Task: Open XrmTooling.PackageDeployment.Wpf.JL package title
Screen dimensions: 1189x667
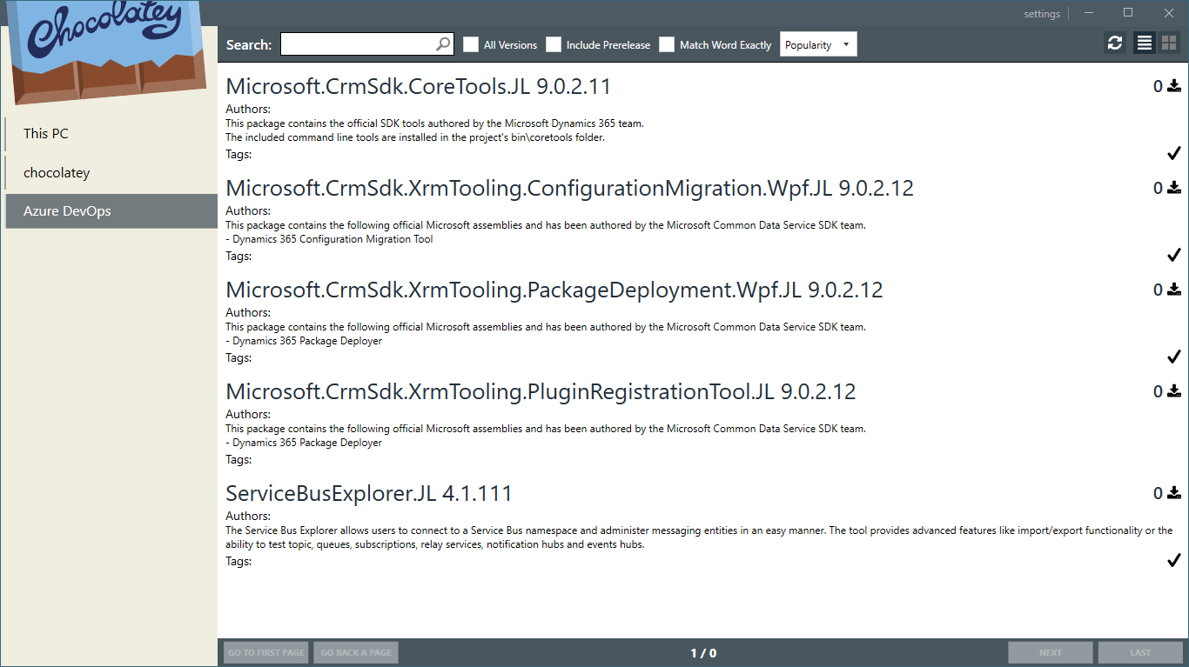Action: tap(554, 290)
